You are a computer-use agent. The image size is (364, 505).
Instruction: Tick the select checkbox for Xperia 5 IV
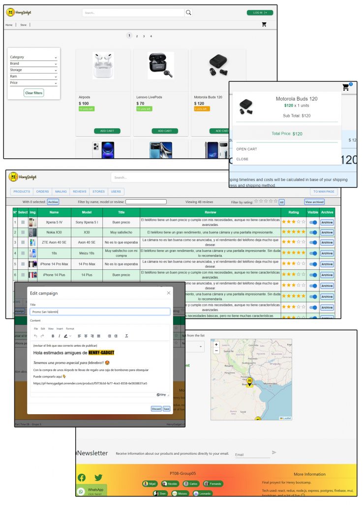(x=23, y=222)
